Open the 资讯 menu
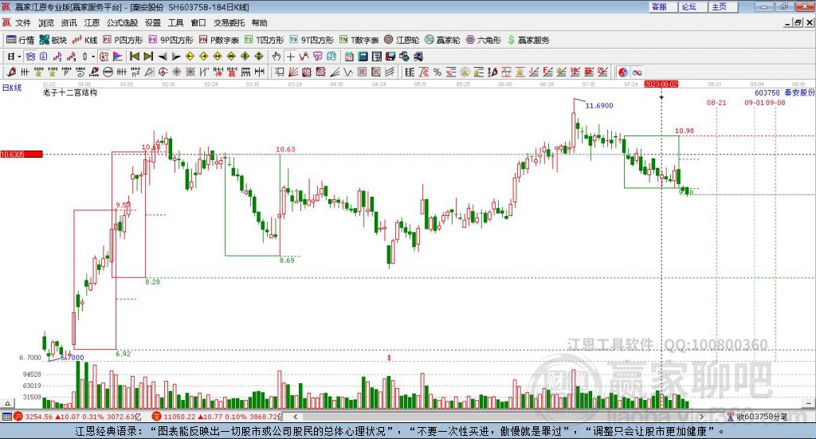Screen dimensions: 816x439 69,23
